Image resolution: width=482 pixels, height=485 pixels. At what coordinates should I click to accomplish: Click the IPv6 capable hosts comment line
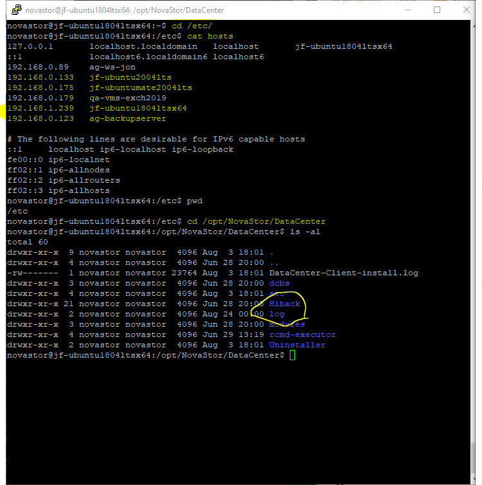[156, 139]
